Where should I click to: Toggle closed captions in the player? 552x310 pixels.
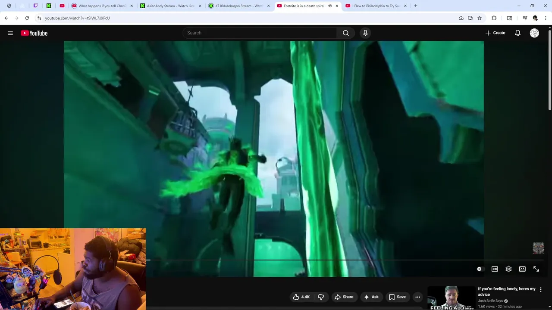pyautogui.click(x=495, y=269)
